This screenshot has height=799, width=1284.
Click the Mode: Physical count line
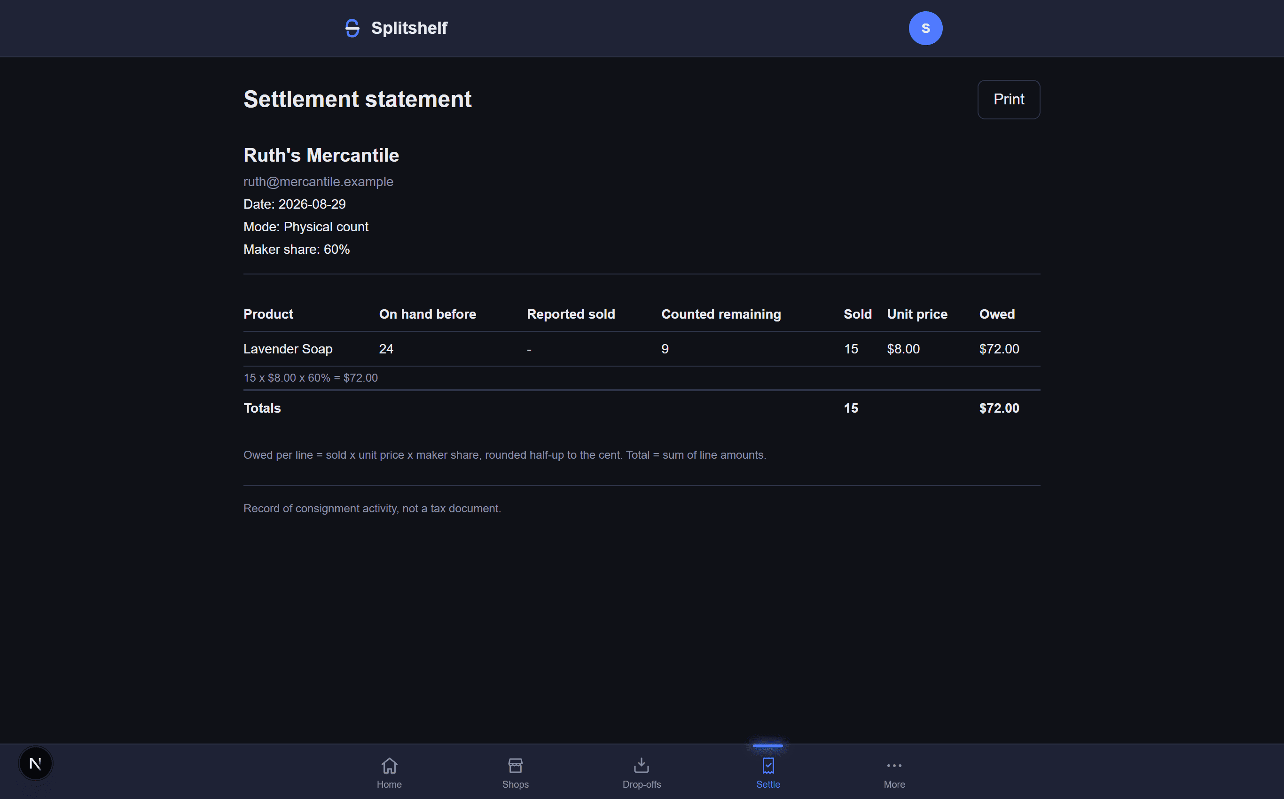point(305,227)
